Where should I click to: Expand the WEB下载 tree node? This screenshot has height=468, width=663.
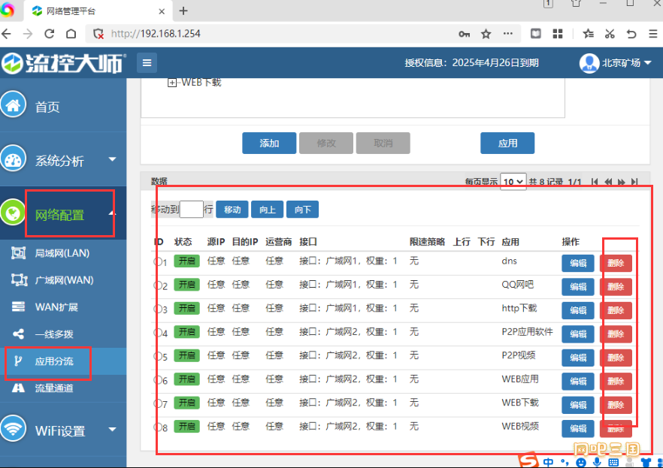click(171, 83)
